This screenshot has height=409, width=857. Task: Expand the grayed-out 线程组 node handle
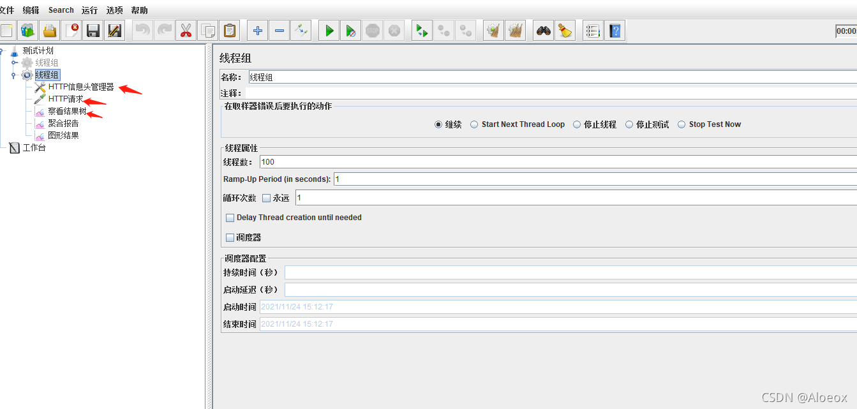click(14, 63)
